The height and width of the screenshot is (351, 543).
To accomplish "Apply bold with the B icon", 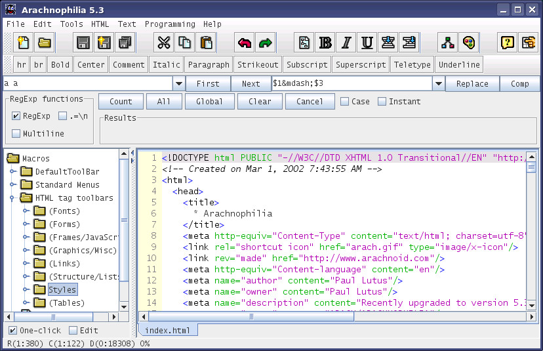I will [x=325, y=43].
